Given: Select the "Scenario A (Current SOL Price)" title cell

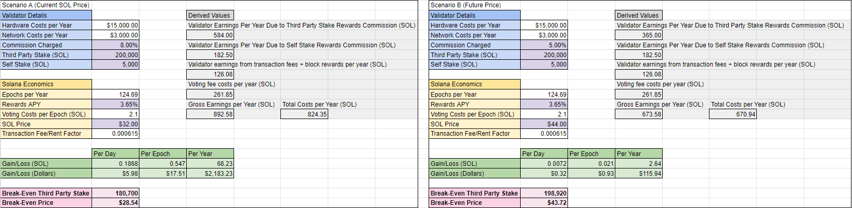Looking at the screenshot, I should (x=46, y=5).
